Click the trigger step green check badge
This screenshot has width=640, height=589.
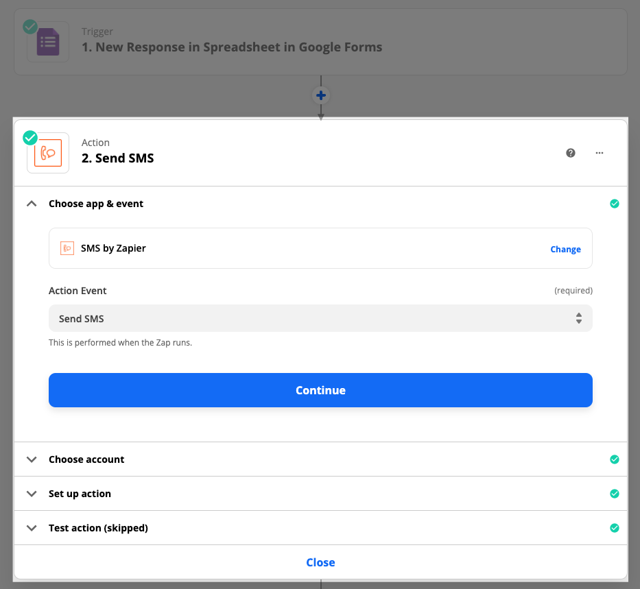(x=30, y=27)
